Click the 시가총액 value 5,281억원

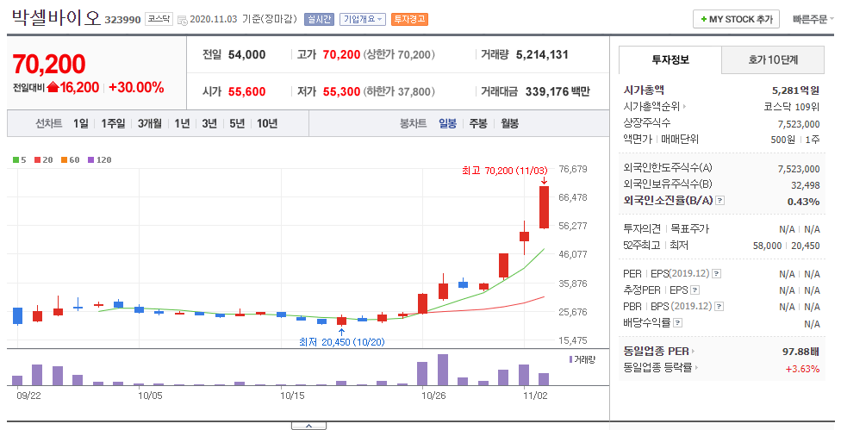(x=795, y=90)
